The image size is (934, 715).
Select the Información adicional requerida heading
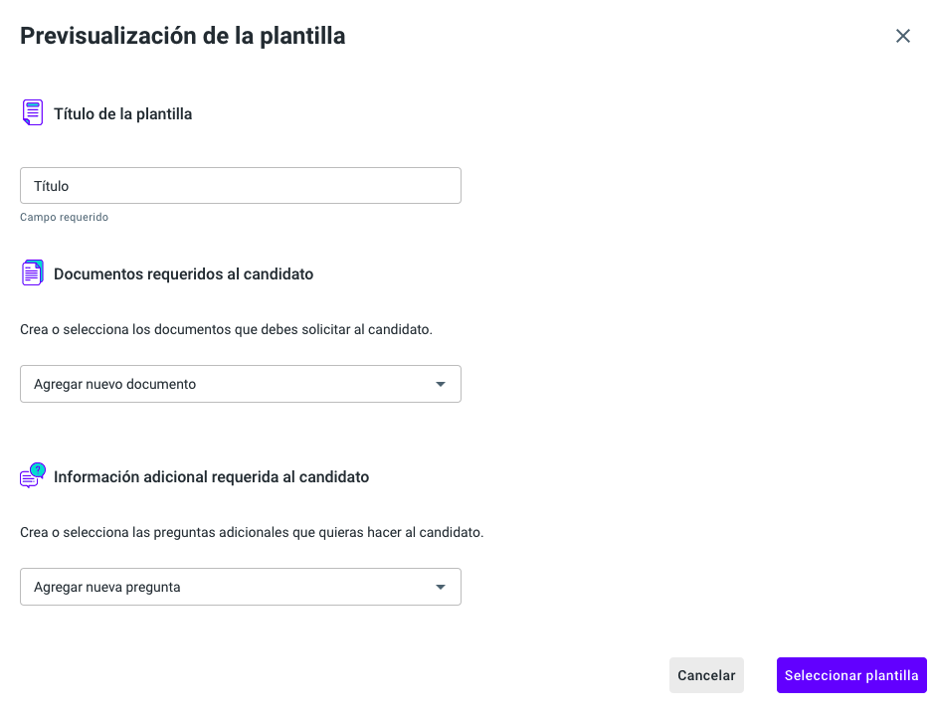point(211,477)
